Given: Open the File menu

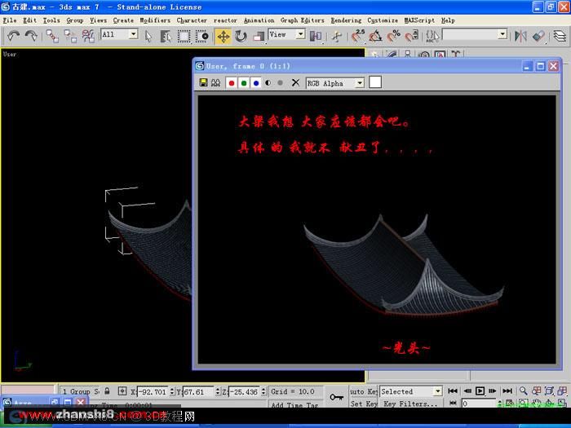Looking at the screenshot, I should tap(10, 20).
